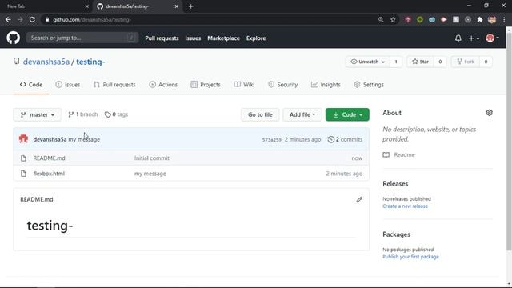Open the testing- repository link
512x288 pixels.
tap(90, 62)
